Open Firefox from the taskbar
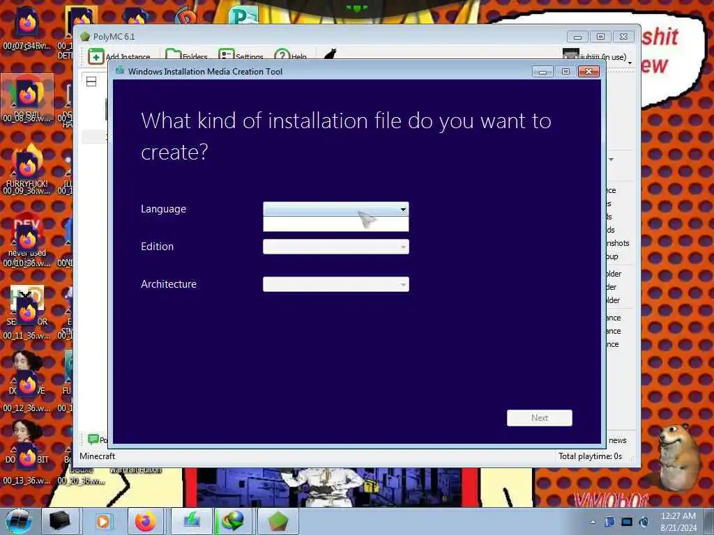714x535 pixels. click(146, 521)
